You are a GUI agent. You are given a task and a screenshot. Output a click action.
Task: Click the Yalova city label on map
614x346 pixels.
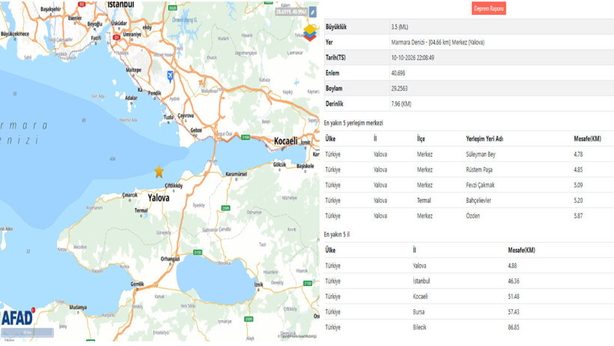pyautogui.click(x=159, y=198)
